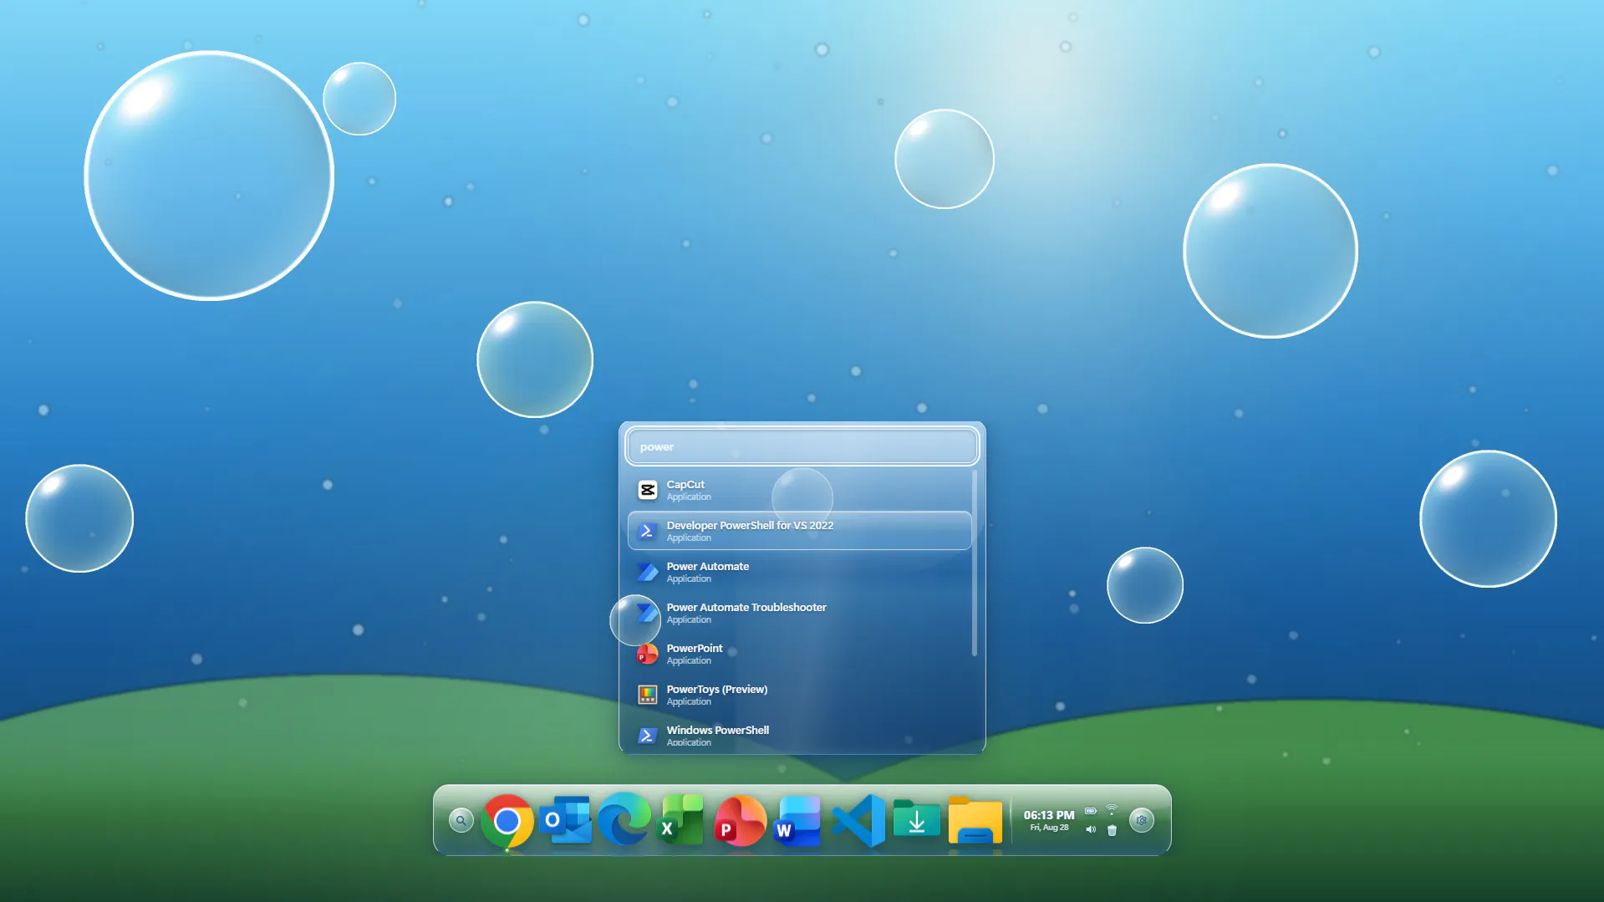
Task: Open the PowerPoint search result
Action: click(x=800, y=654)
